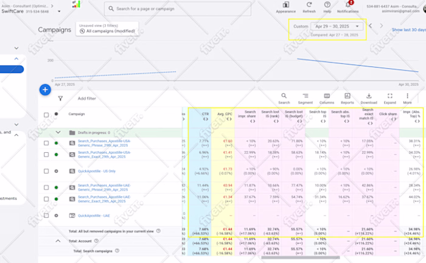
Task: Click the horizontal table scrollbar
Action: click(x=300, y=258)
